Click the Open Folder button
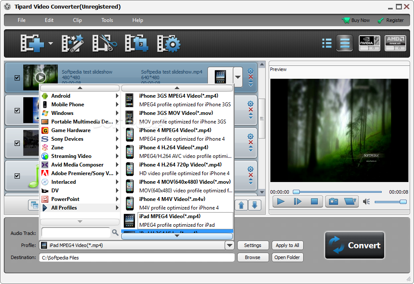 287,257
